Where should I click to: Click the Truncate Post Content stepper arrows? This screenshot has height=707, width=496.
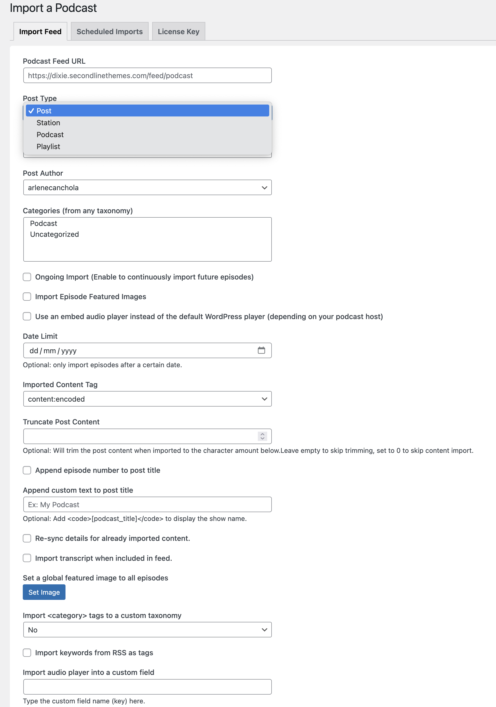(262, 436)
